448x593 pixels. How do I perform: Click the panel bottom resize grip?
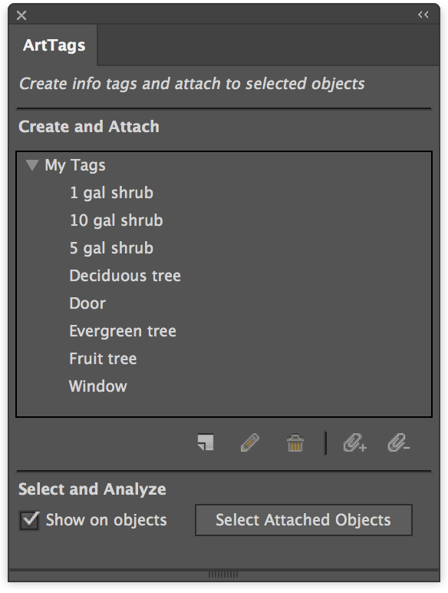click(x=223, y=575)
